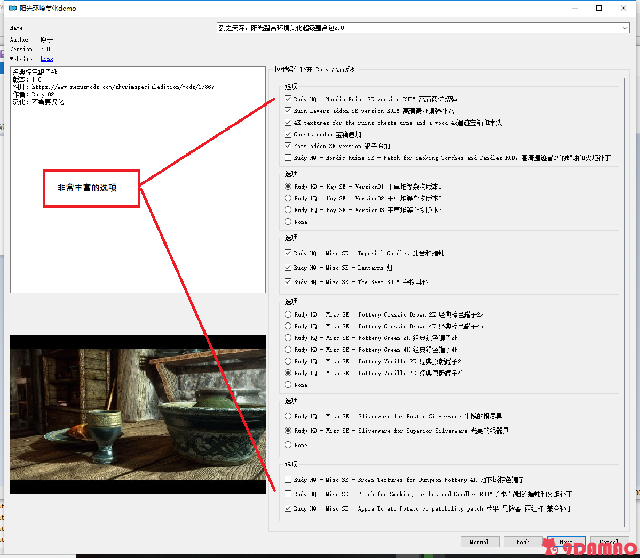
Task: Open the Website Link hyperlink
Action: pyautogui.click(x=46, y=59)
